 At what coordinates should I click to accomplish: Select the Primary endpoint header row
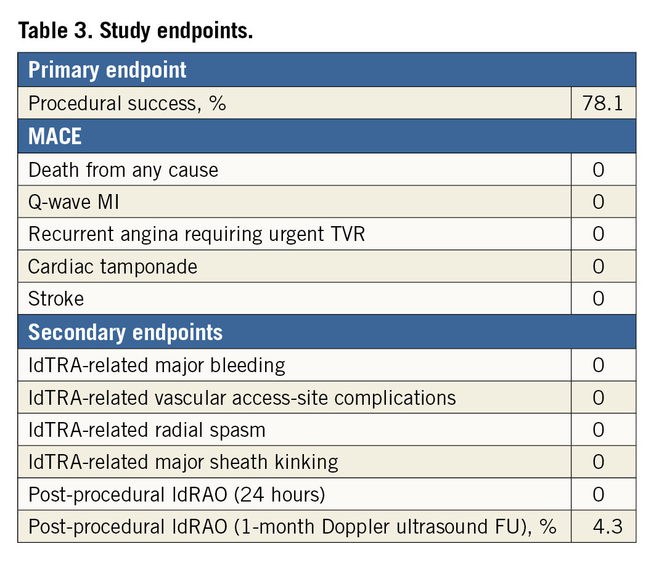107,70
